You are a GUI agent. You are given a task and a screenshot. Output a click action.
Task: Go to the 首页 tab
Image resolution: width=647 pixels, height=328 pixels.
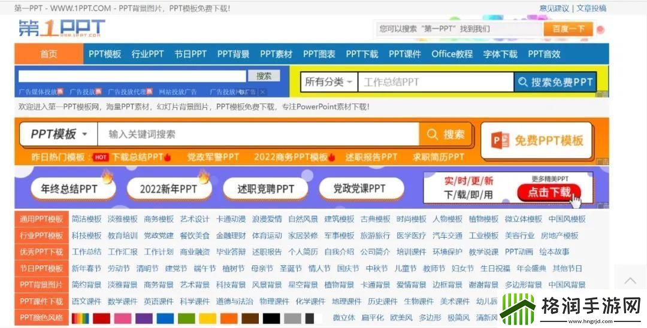tap(49, 54)
